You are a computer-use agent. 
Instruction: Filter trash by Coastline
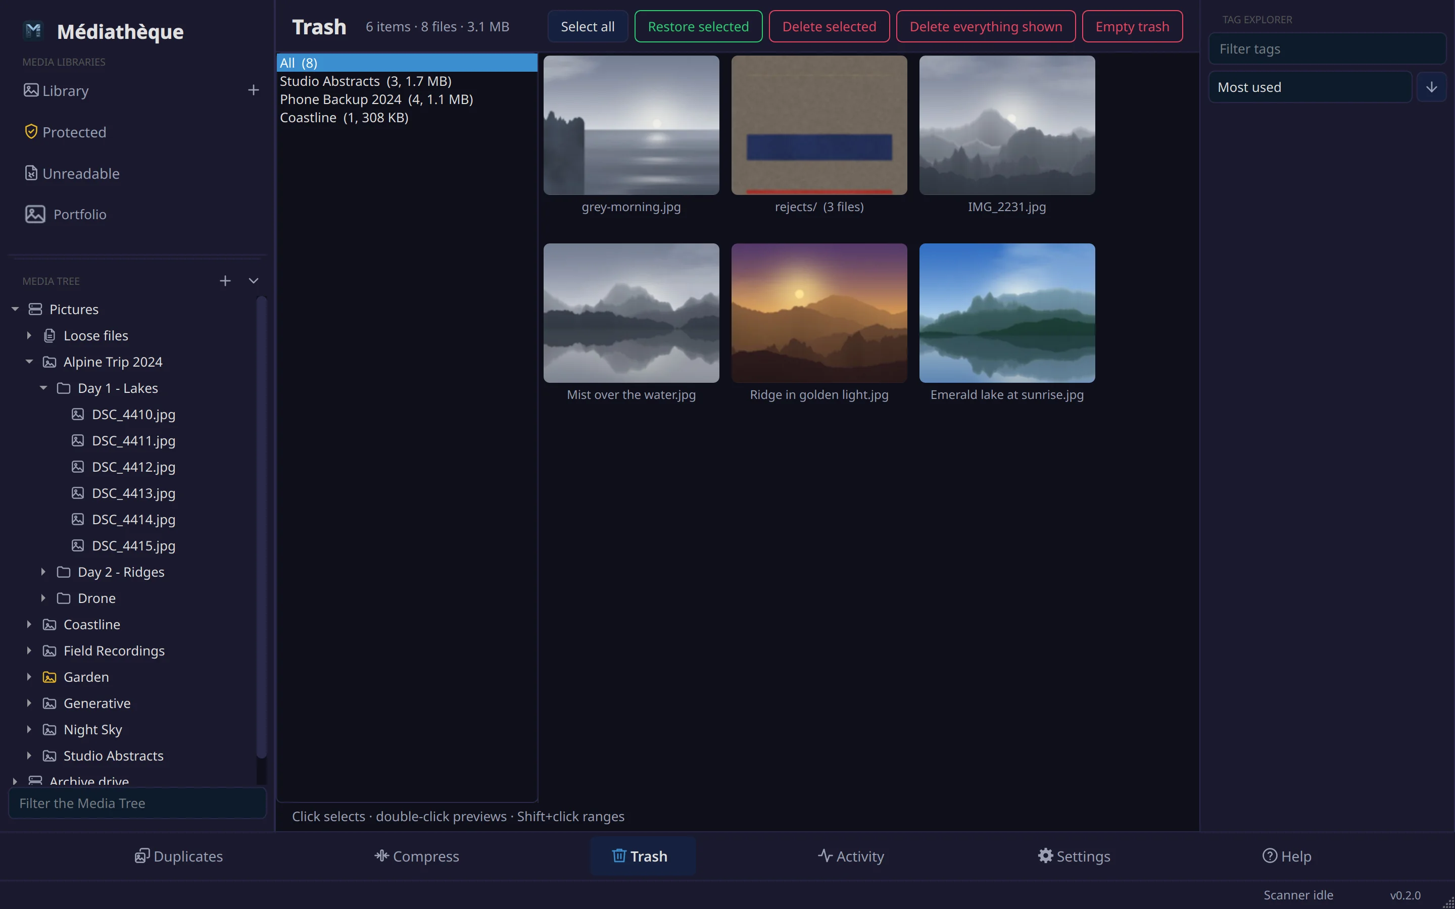point(407,117)
